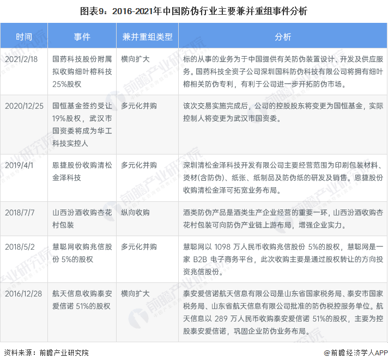This screenshot has height=364, width=388.
Task: Click the date cell '2018/7/7'
Action: pos(20,213)
